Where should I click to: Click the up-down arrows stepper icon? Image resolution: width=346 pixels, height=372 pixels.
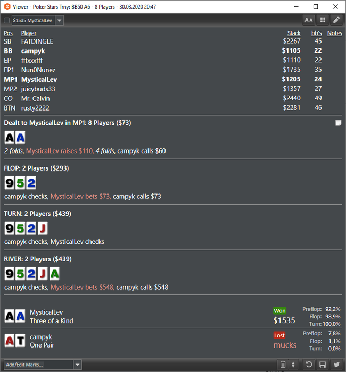pos(293,365)
